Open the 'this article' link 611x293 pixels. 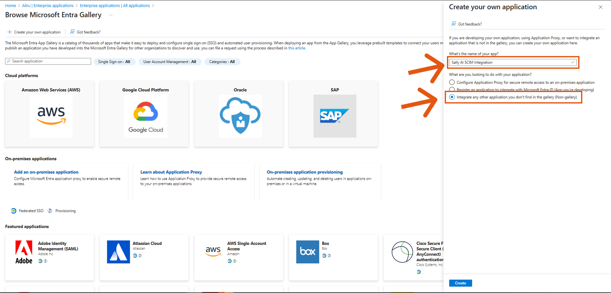pyautogui.click(x=297, y=48)
